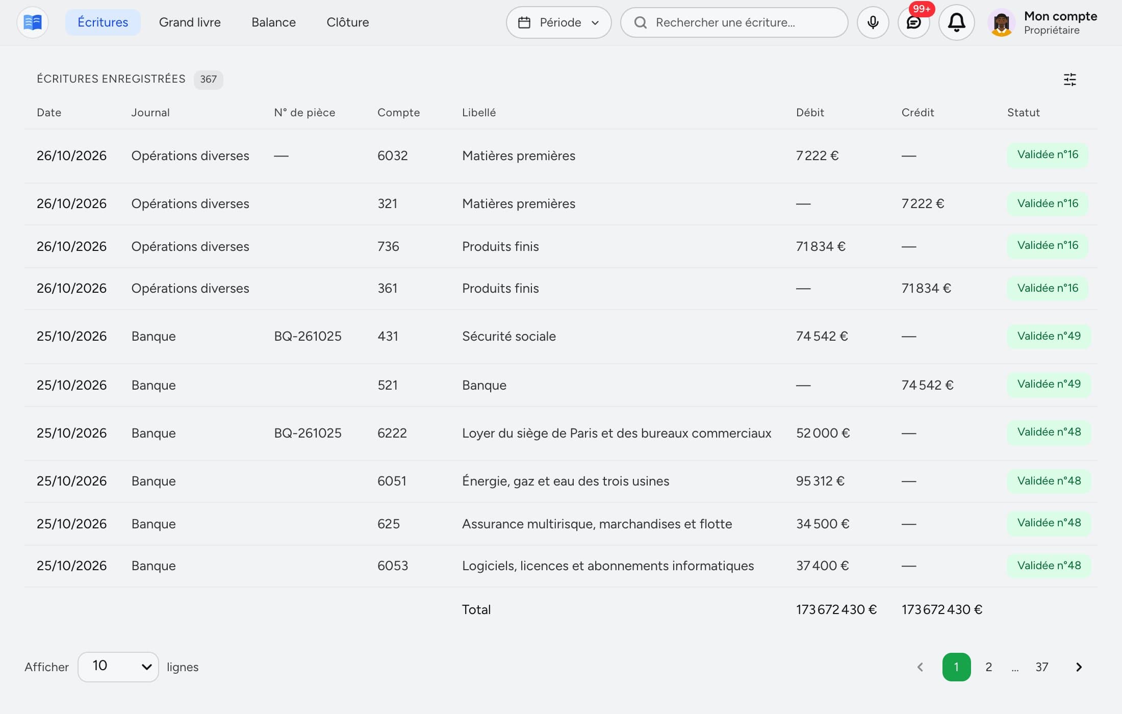Sort by Débit column header
Image resolution: width=1122 pixels, height=714 pixels.
(x=810, y=113)
